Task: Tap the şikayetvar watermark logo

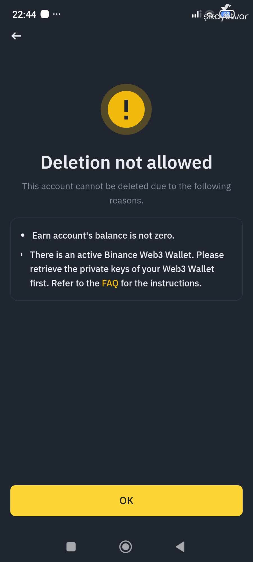Action: point(226,13)
